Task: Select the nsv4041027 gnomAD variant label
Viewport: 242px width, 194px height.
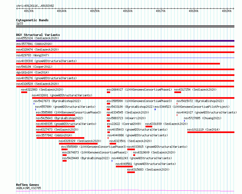Action: [x=207, y=112]
